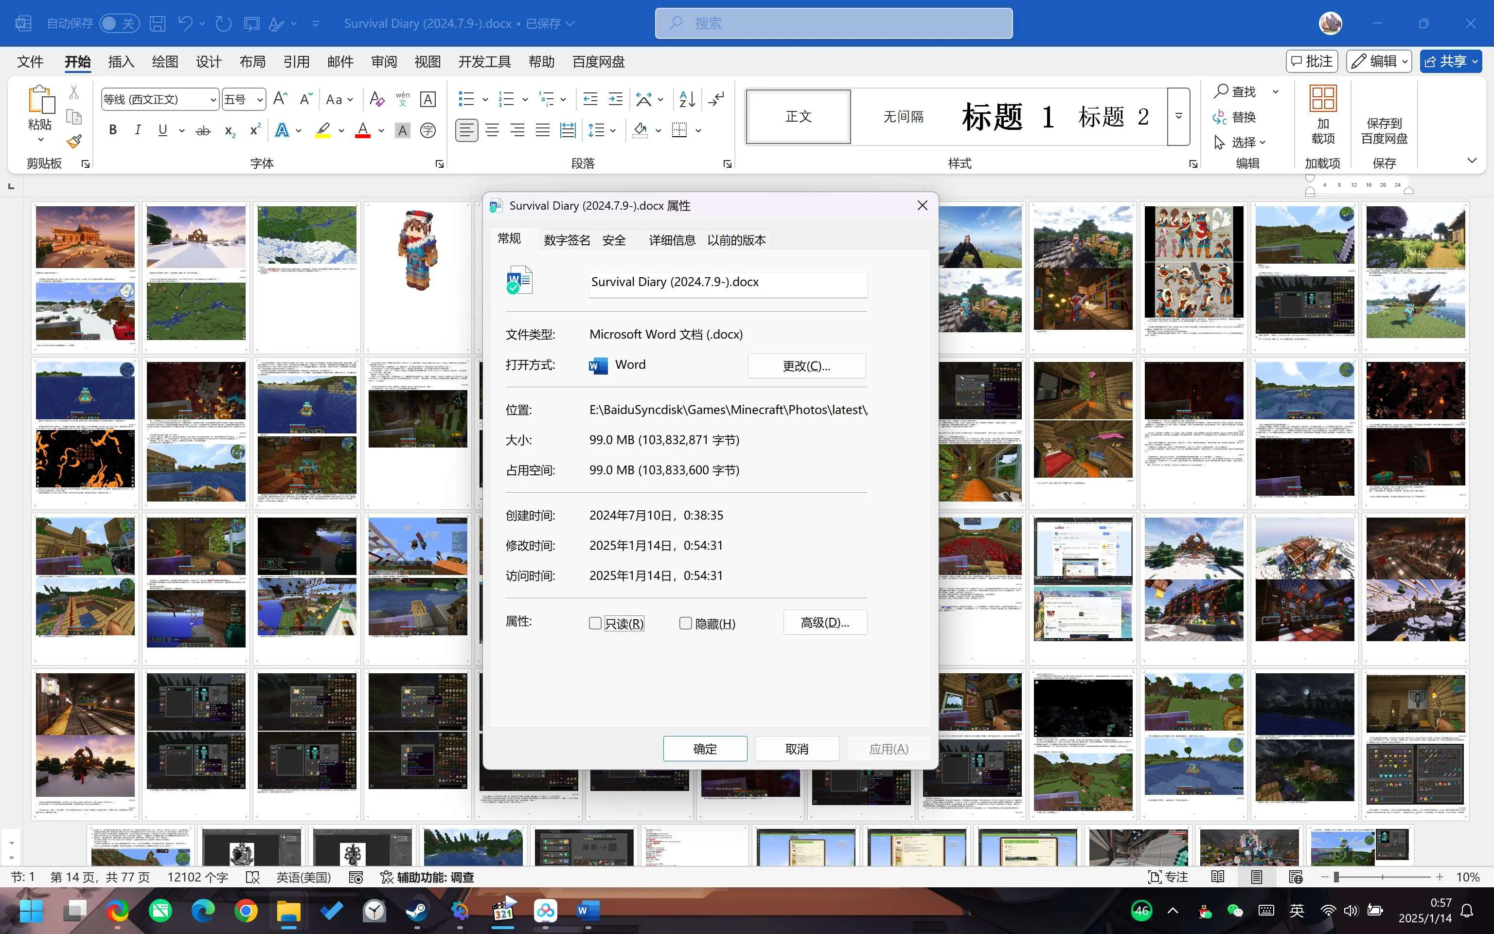This screenshot has width=1494, height=934.
Task: Click the Advanced (高级) button
Action: point(825,622)
